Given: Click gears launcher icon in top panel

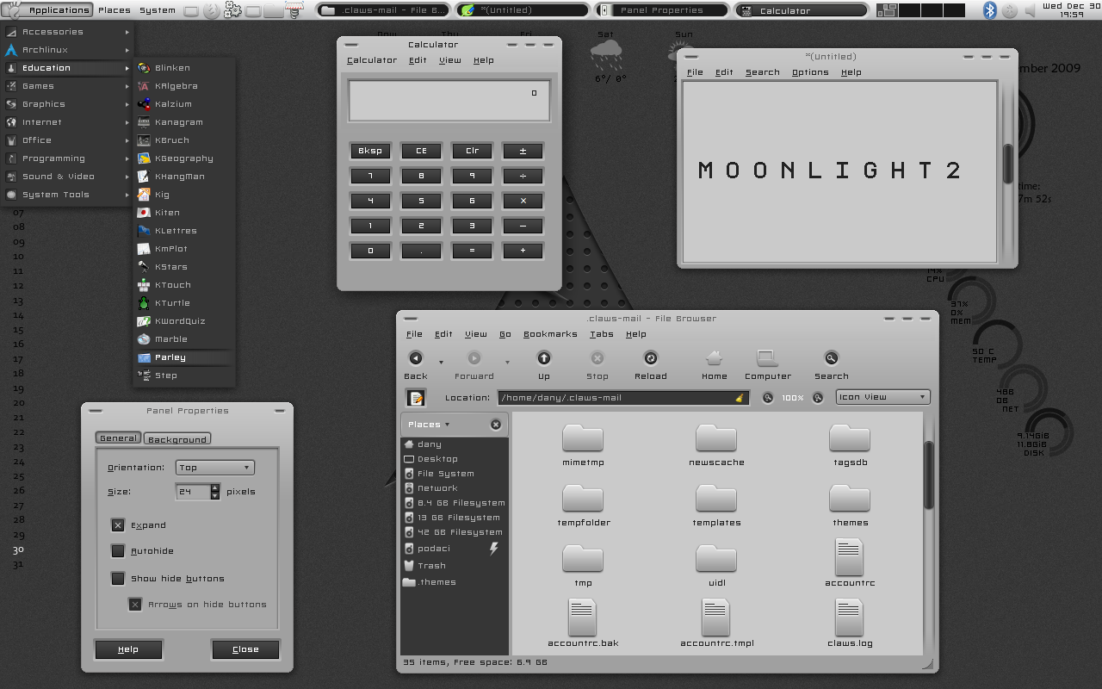Looking at the screenshot, I should (x=232, y=10).
